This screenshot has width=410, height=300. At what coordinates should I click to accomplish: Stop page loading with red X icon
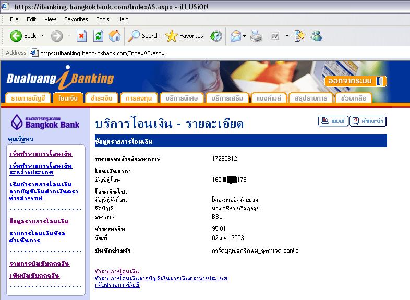tap(81, 36)
